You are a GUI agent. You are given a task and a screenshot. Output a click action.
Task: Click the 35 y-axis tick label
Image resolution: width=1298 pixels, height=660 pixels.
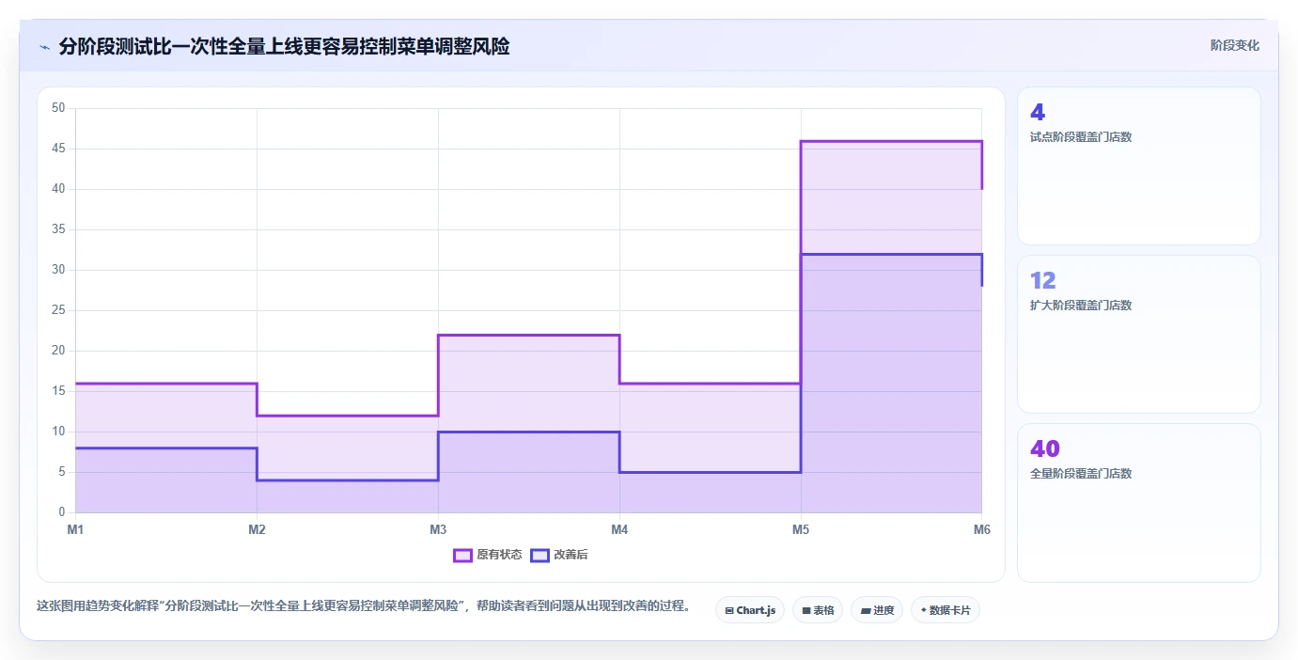click(58, 229)
